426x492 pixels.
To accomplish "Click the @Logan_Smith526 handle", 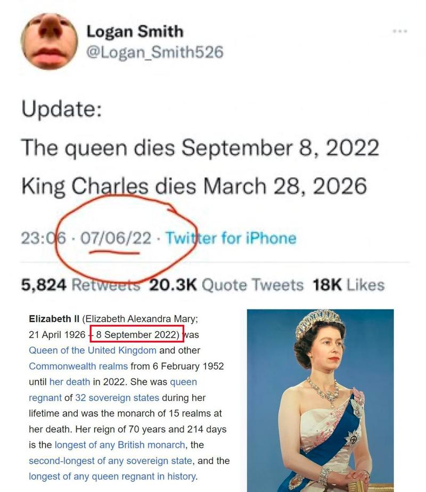I will (x=154, y=52).
